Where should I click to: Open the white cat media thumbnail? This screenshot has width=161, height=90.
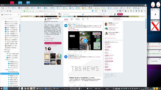(53, 62)
